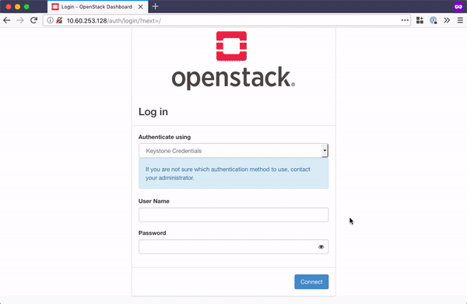Show more toolbar items chevron
The height and width of the screenshot is (304, 467).
click(447, 20)
